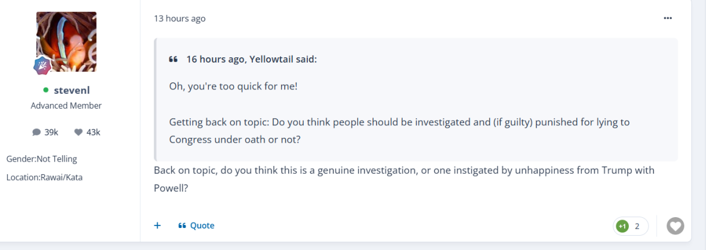The height and width of the screenshot is (250, 716).
Task: Open stevenl's avatar picture
Action: [x=66, y=41]
